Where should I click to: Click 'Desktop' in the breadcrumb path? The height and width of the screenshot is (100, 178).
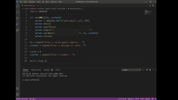[41, 9]
